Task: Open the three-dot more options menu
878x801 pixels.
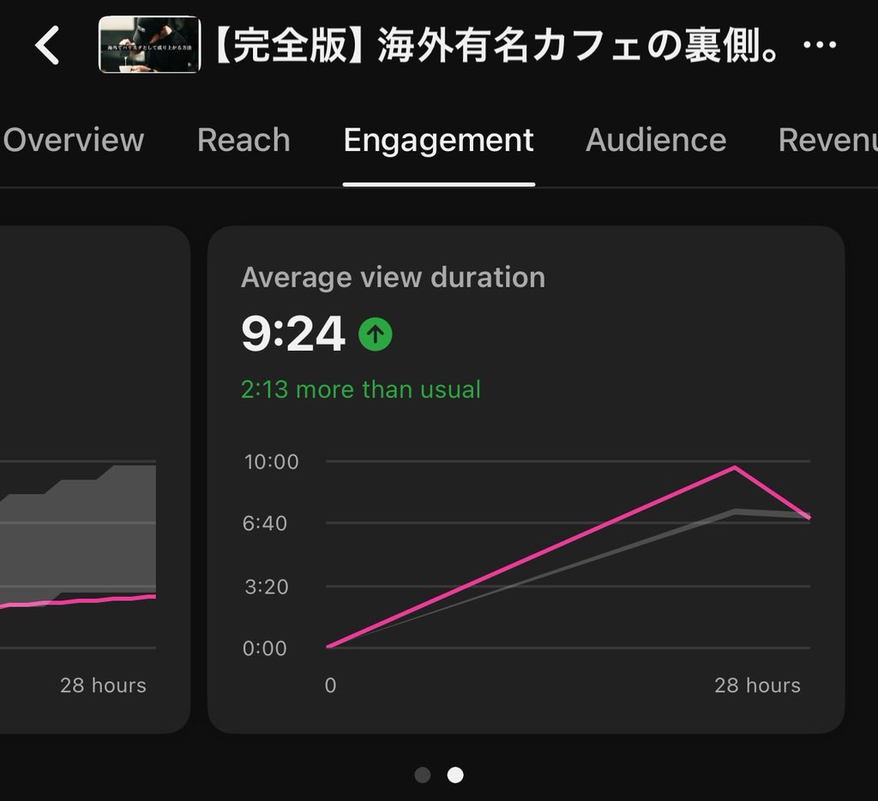Action: pyautogui.click(x=819, y=45)
